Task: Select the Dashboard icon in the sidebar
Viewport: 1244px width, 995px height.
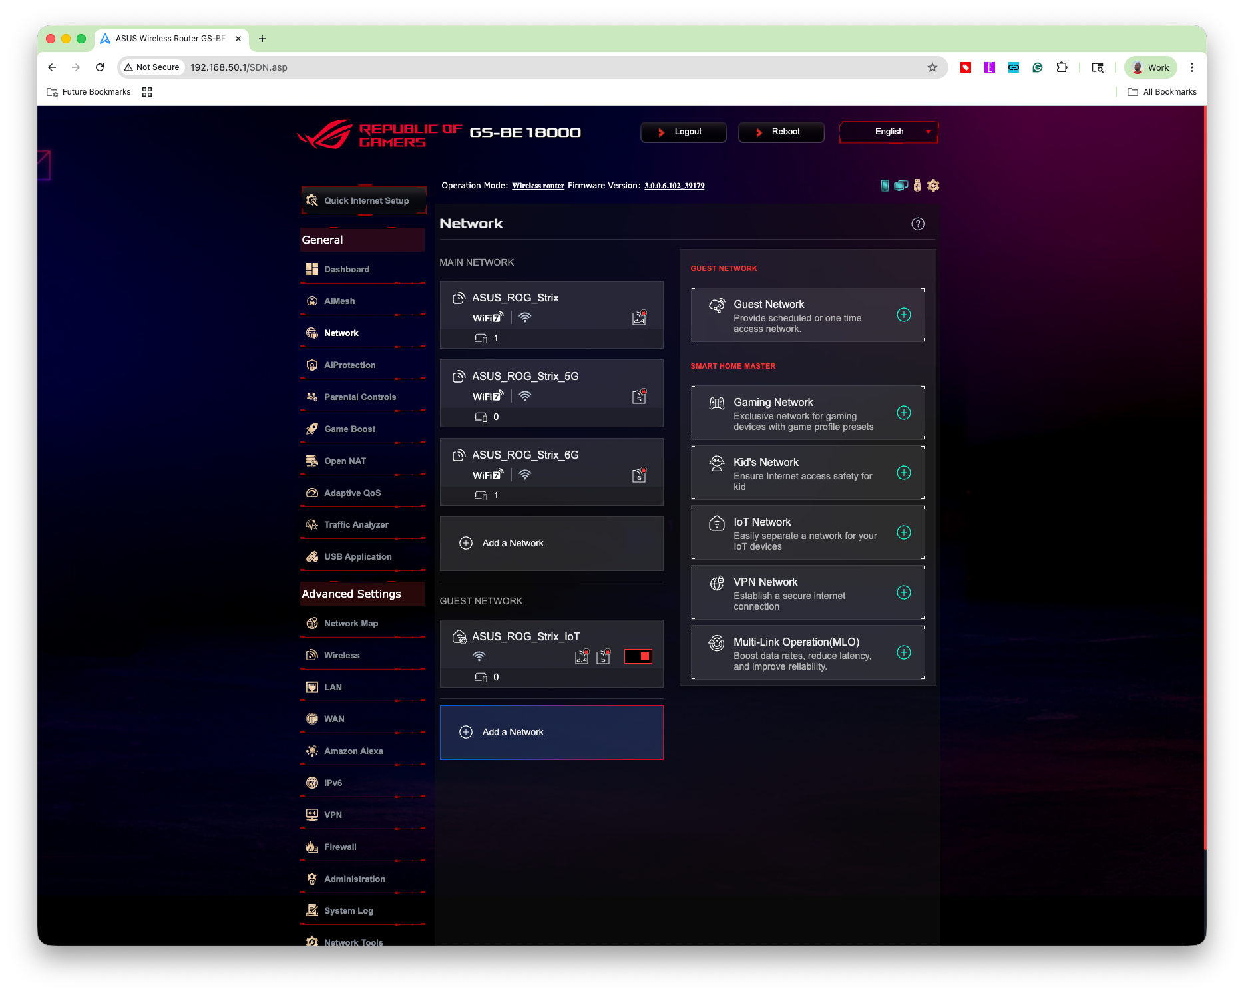Action: [x=311, y=269]
